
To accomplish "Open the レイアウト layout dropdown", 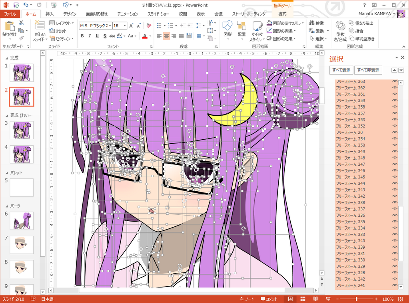I will [61, 23].
